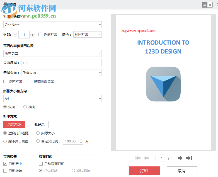Viewport: 218px width, 177px height.
Task: Go to next preview page
Action: 180,158
